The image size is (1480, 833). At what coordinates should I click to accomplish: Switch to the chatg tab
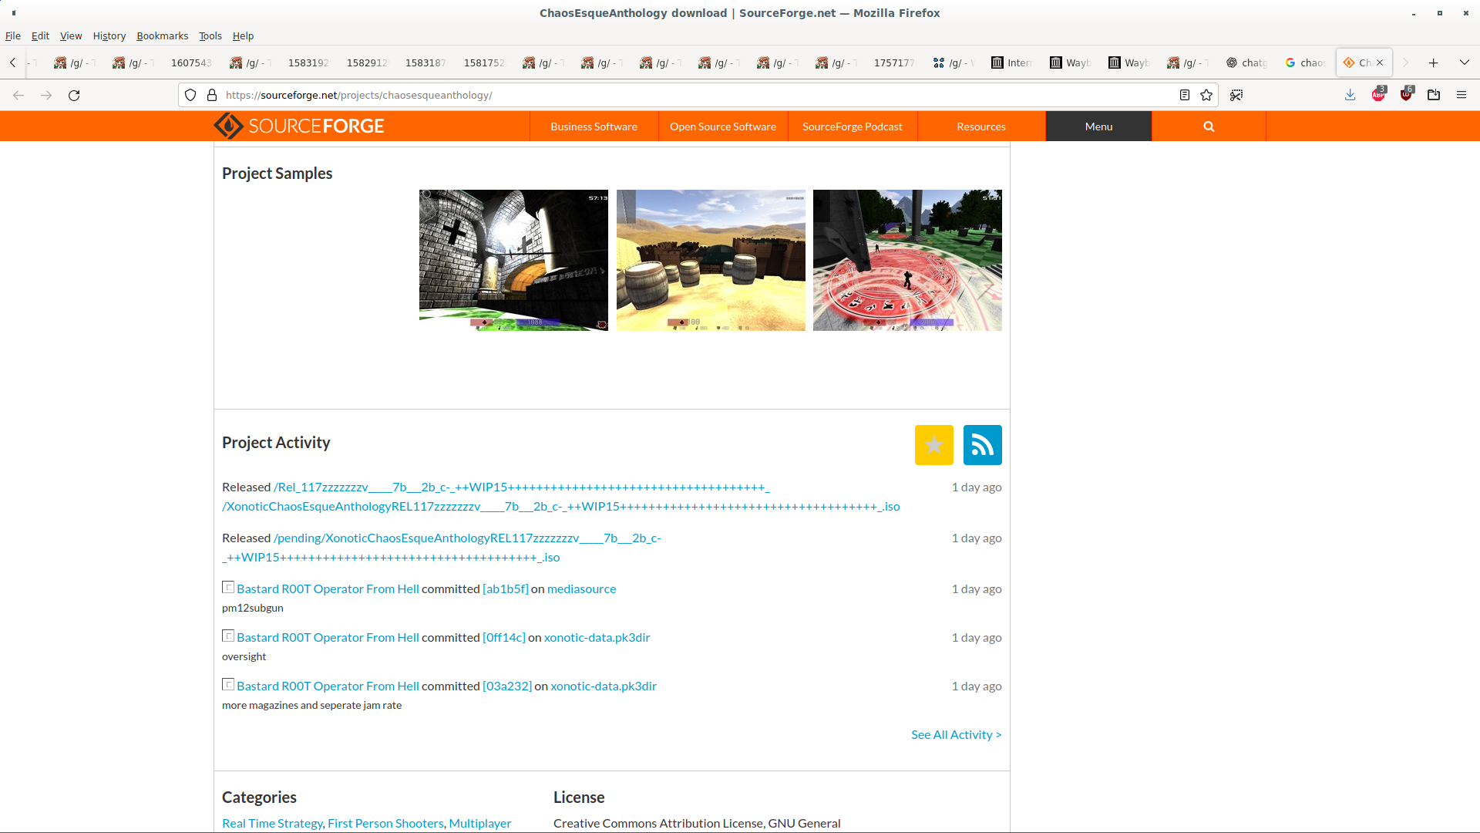[1247, 62]
